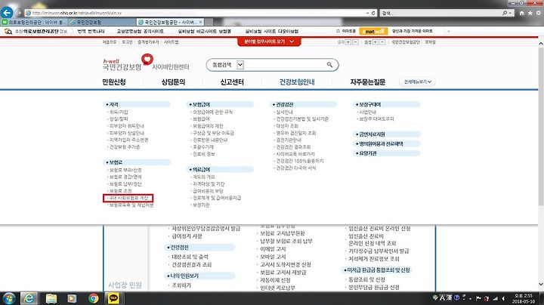Open the browser Tools gear icon
Screen dimensions: 544x305
539,13
